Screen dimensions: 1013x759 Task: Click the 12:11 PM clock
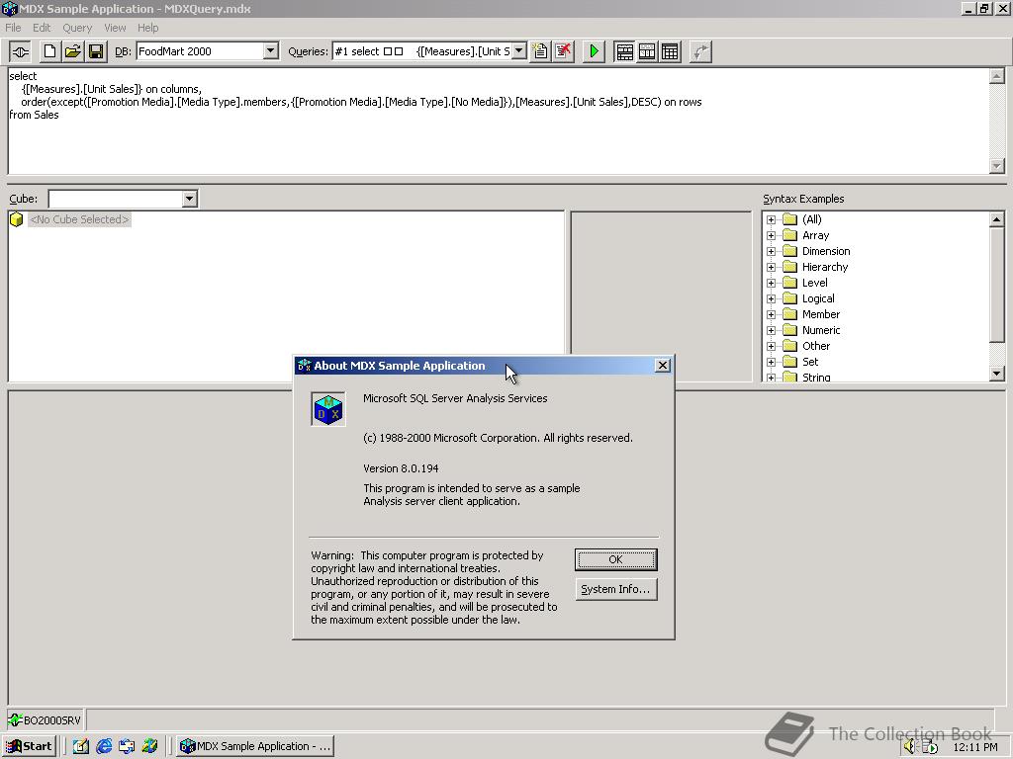[974, 747]
